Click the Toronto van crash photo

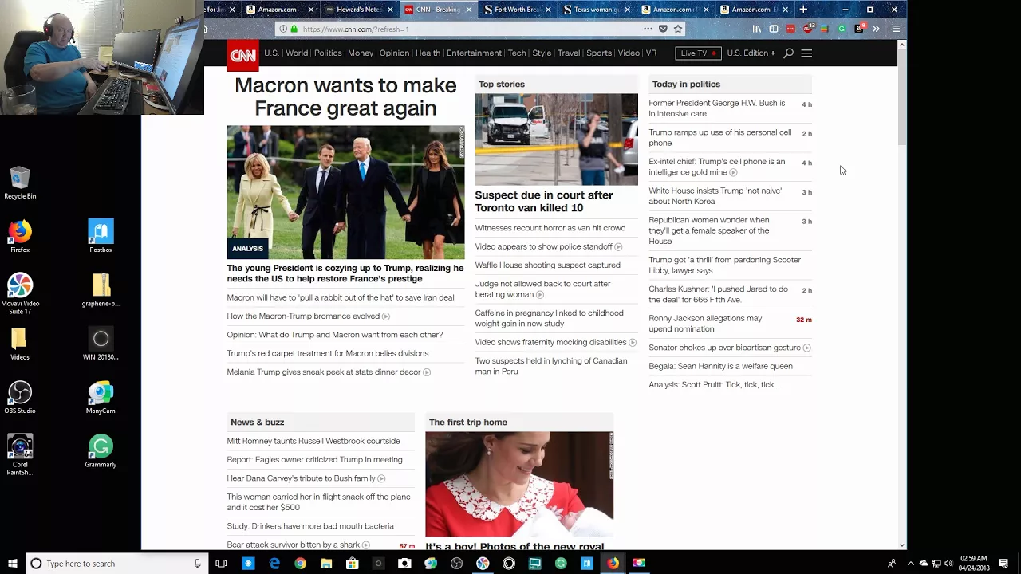tap(557, 140)
